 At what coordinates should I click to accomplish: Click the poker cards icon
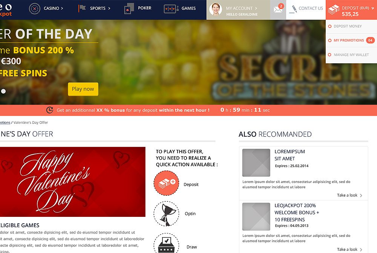[x=129, y=9]
